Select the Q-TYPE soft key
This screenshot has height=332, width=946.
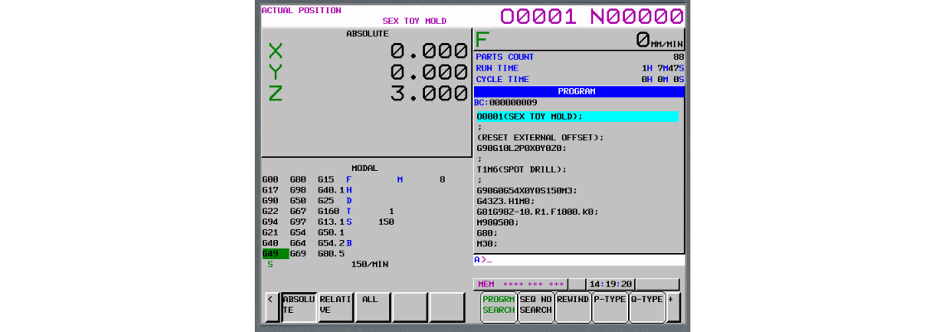coord(647,307)
